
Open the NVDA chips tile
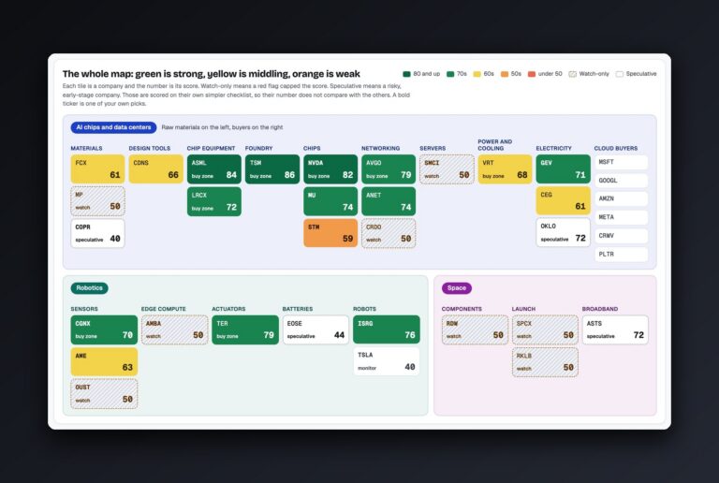(330, 169)
